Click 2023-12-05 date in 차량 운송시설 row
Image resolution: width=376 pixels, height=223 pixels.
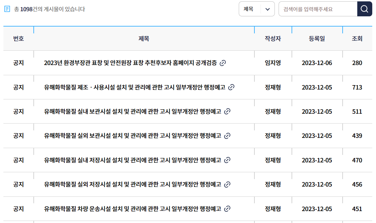[317, 209]
